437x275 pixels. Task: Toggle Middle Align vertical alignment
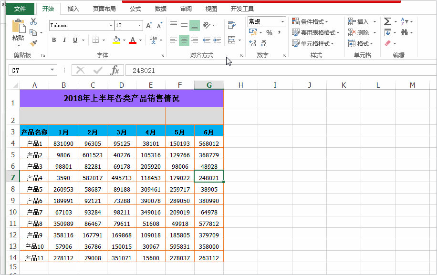click(x=184, y=25)
